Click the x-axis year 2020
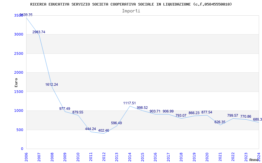The height and width of the screenshot is (163, 262). click(207, 157)
